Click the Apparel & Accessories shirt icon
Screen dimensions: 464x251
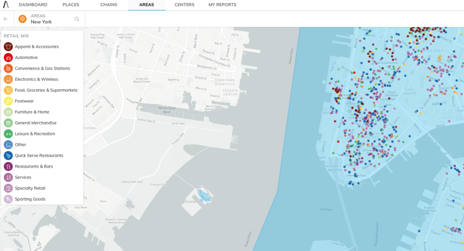pos(8,47)
